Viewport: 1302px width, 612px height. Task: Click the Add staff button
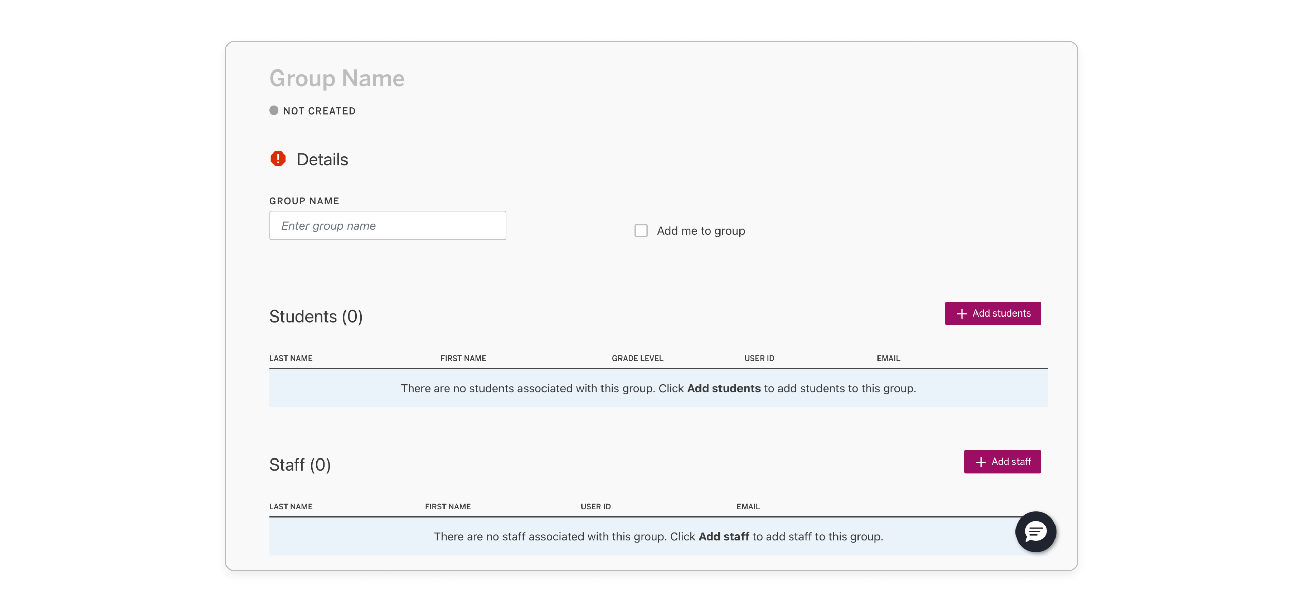(1002, 462)
